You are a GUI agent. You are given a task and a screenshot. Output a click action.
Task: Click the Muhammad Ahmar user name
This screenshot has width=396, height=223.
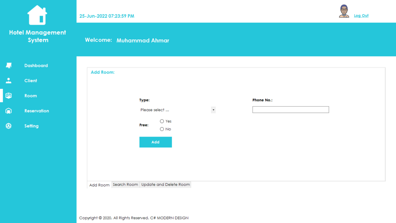point(143,40)
